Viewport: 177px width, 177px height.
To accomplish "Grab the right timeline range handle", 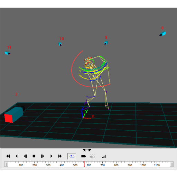I will tap(172, 164).
